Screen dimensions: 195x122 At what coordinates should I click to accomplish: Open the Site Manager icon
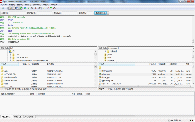[x=3, y=8]
